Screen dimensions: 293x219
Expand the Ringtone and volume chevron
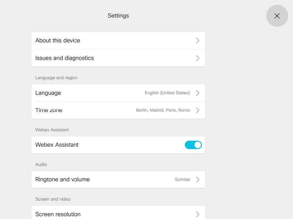pos(197,180)
